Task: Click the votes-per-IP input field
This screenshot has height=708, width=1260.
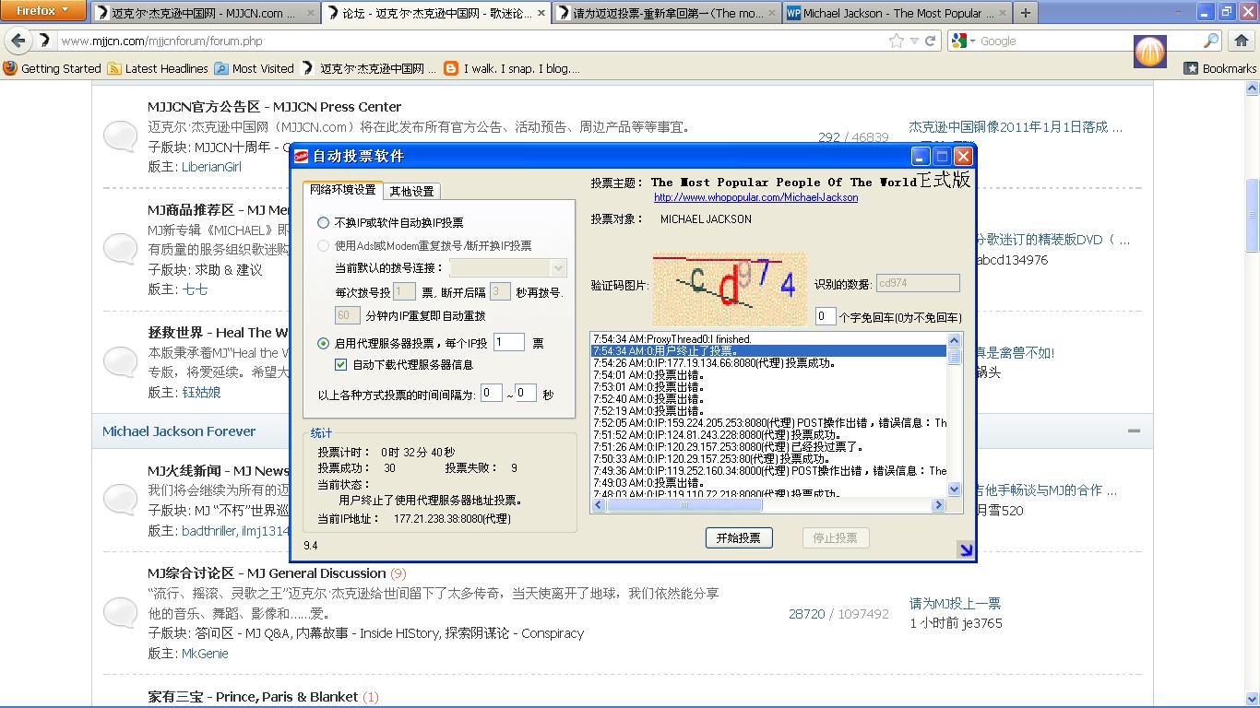Action: (x=508, y=342)
